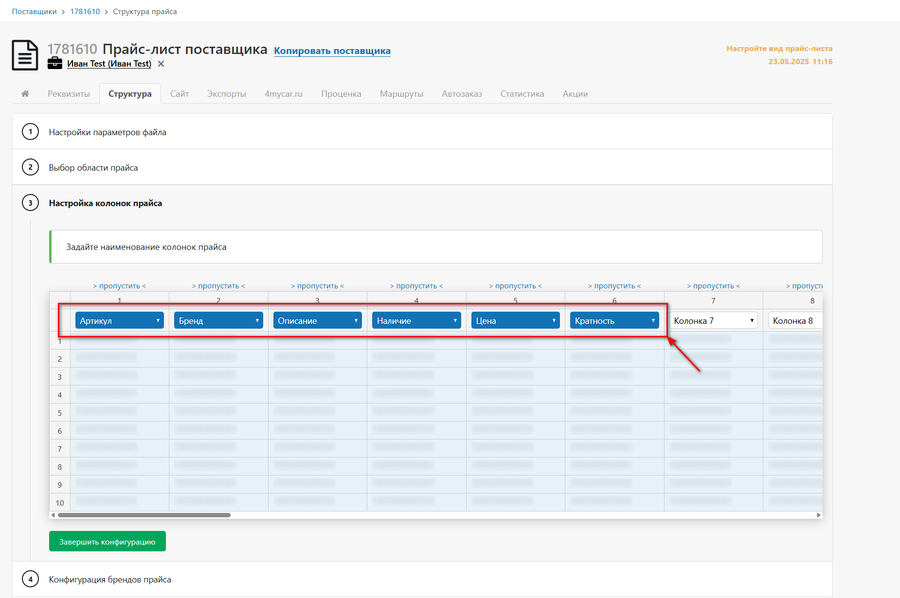Open the Экспорты tab

(x=227, y=94)
